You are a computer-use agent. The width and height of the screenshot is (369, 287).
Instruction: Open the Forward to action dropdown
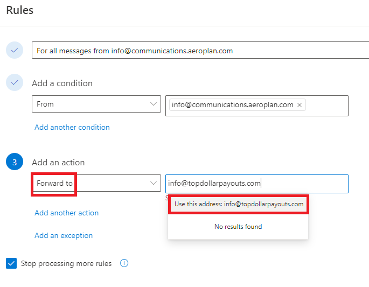96,183
